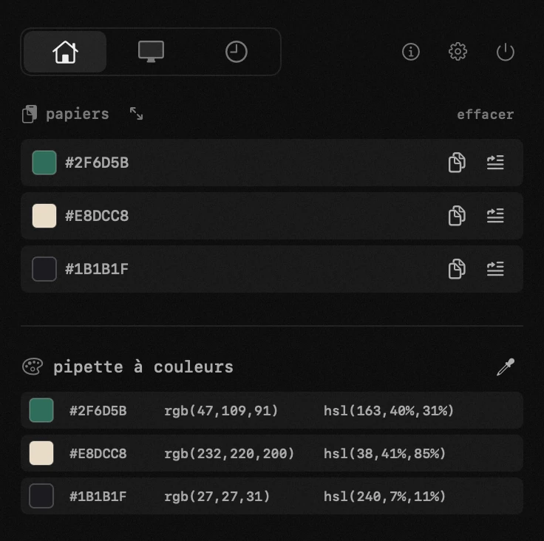
Task: Click the green swatch in papiers list
Action: (x=44, y=163)
